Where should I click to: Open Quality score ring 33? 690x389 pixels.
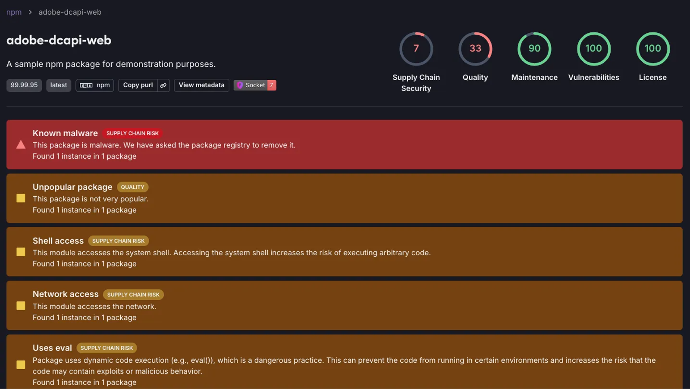tap(475, 49)
